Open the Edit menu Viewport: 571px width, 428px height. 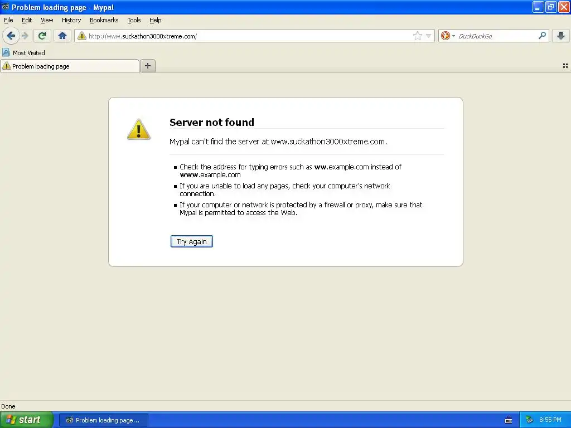coord(27,21)
